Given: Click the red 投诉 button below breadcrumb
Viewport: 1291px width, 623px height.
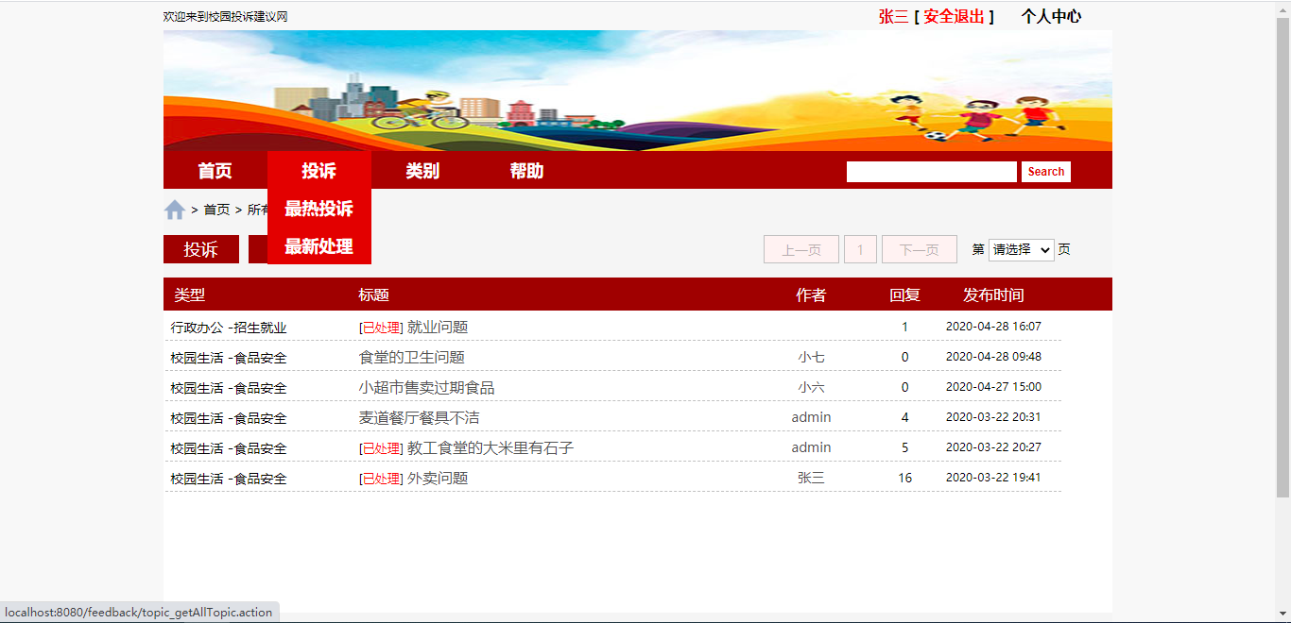Looking at the screenshot, I should pyautogui.click(x=201, y=249).
